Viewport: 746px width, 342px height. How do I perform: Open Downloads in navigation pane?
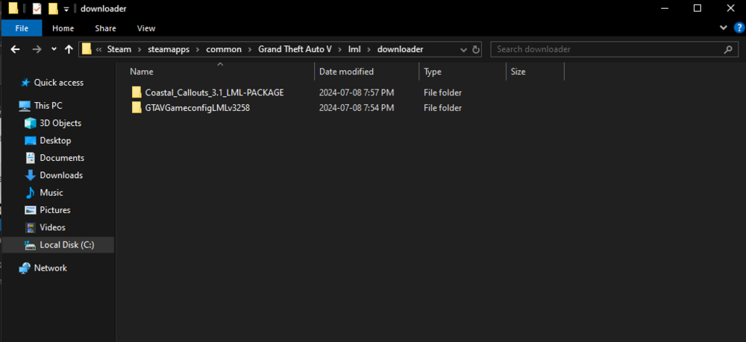(61, 175)
